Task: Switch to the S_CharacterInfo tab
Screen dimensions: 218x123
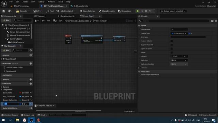Action: pyautogui.click(x=81, y=6)
